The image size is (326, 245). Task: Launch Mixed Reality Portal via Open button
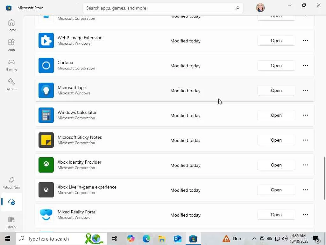(x=276, y=215)
